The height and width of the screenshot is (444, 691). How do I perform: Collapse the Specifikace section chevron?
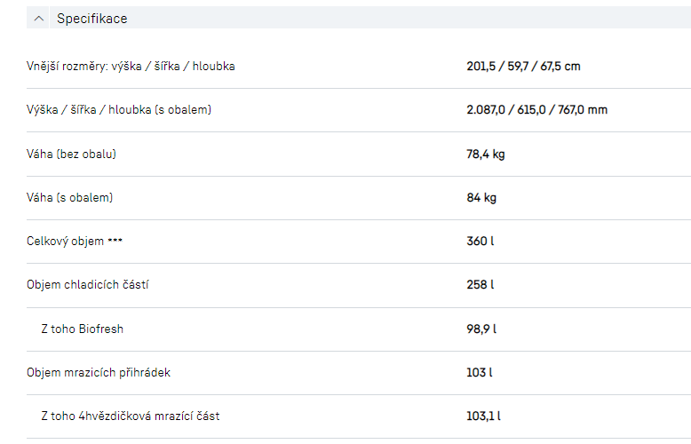point(39,19)
